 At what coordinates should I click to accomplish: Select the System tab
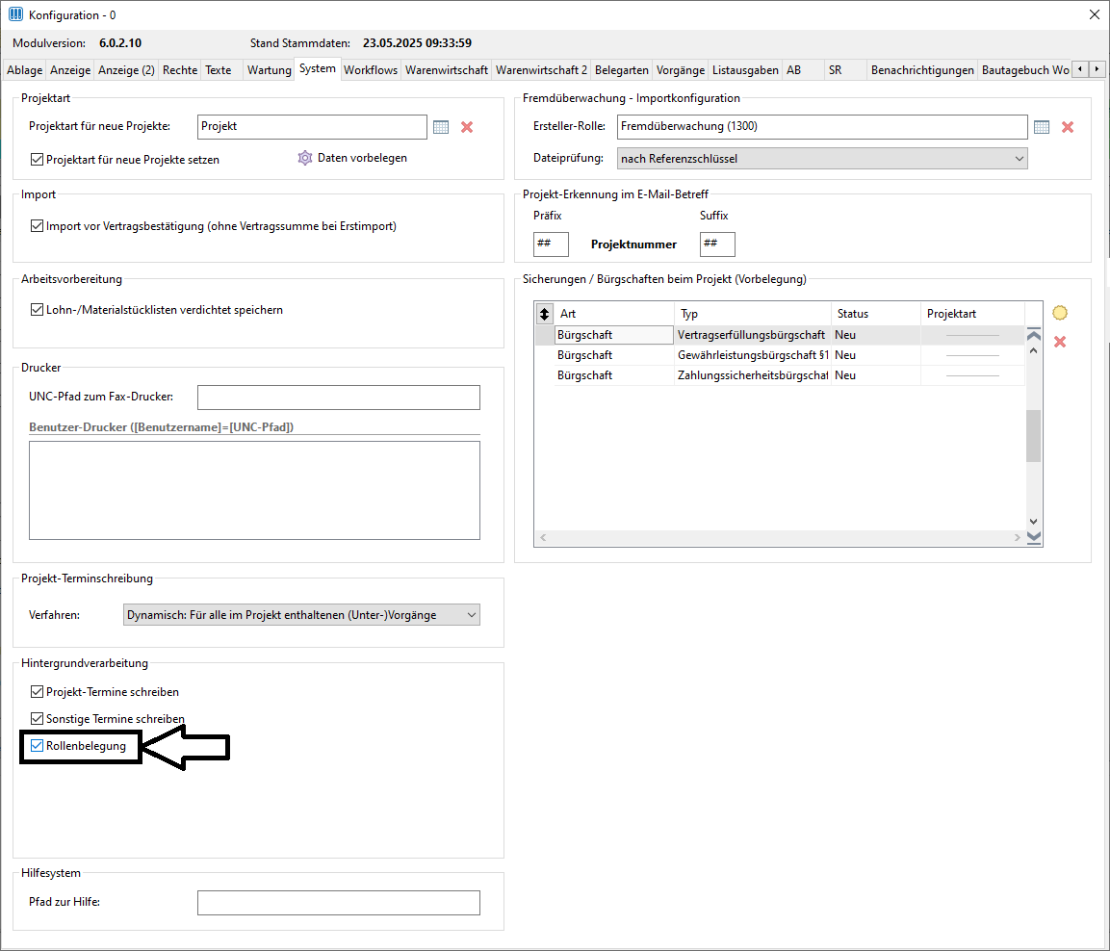pos(317,68)
